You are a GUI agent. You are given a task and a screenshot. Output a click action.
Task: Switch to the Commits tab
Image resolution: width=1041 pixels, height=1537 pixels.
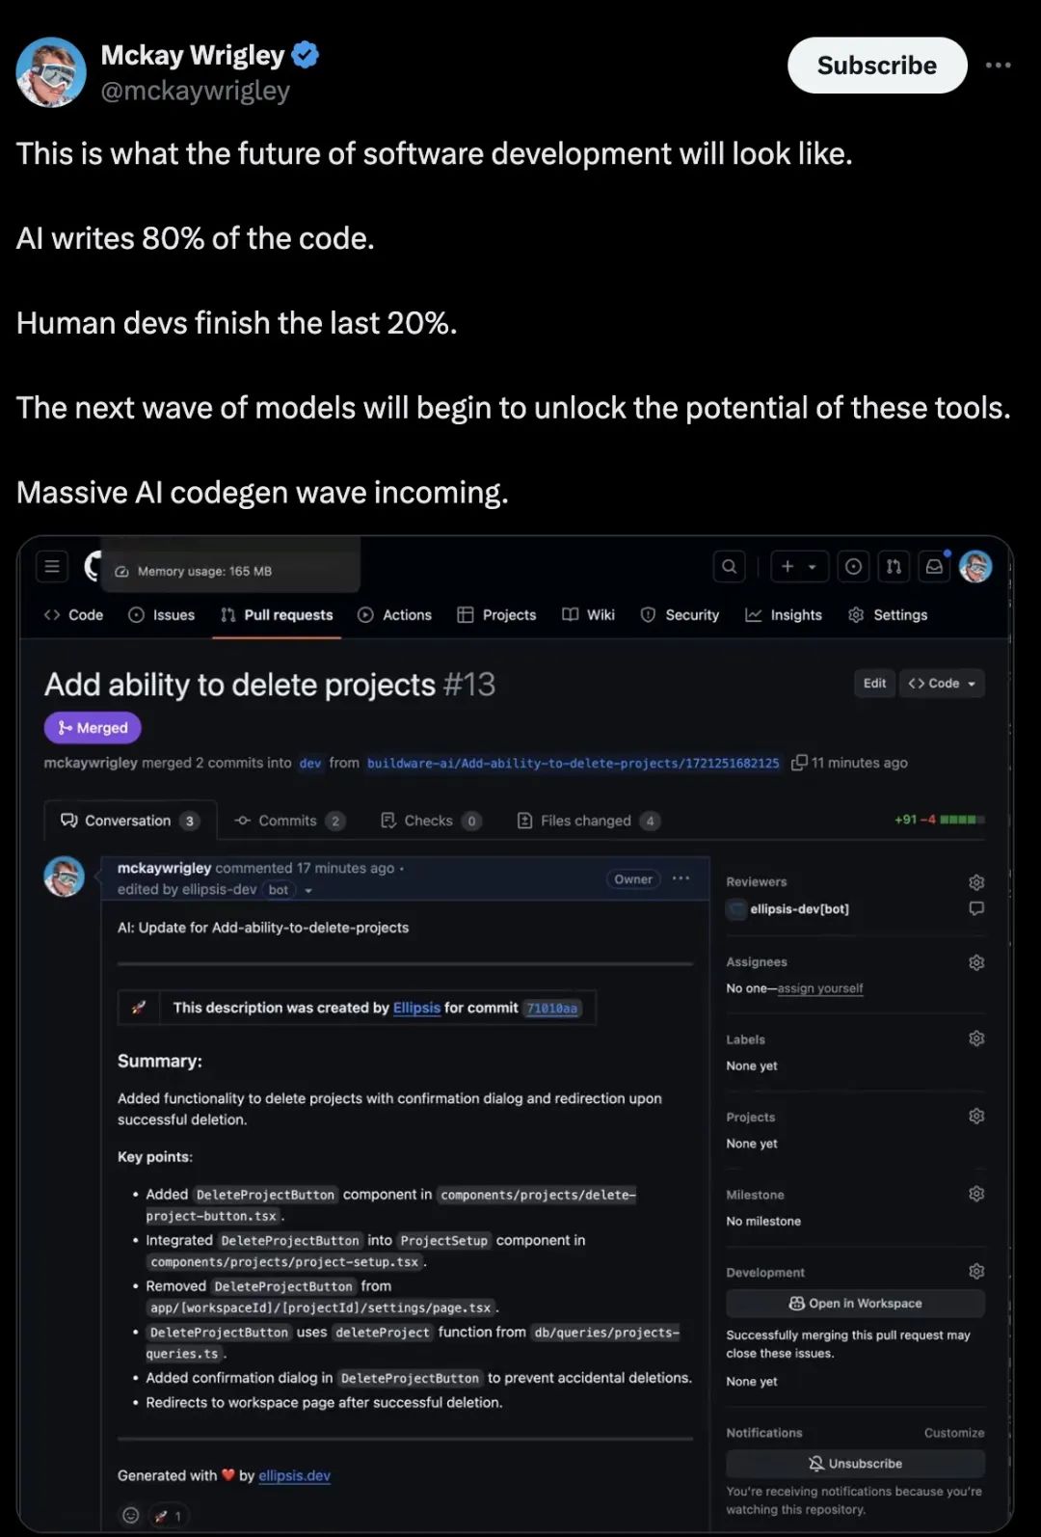coord(288,821)
